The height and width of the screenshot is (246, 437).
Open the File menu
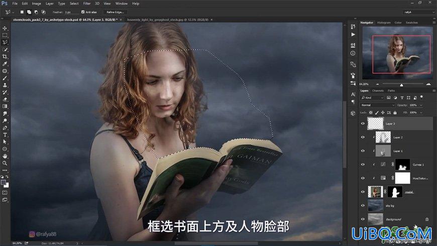[15, 4]
